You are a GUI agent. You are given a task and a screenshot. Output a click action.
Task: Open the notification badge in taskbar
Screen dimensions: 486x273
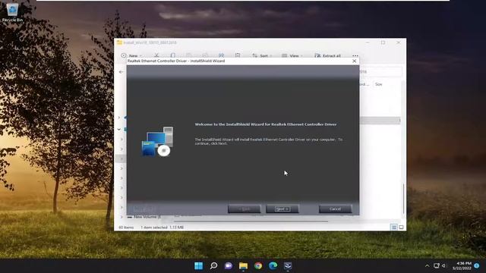[x=477, y=265]
